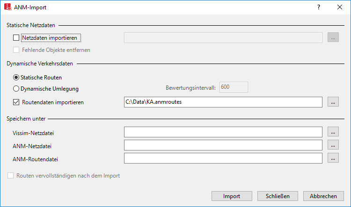Close the ANM-Import dialog window
The width and height of the screenshot is (351, 207).
340,7
